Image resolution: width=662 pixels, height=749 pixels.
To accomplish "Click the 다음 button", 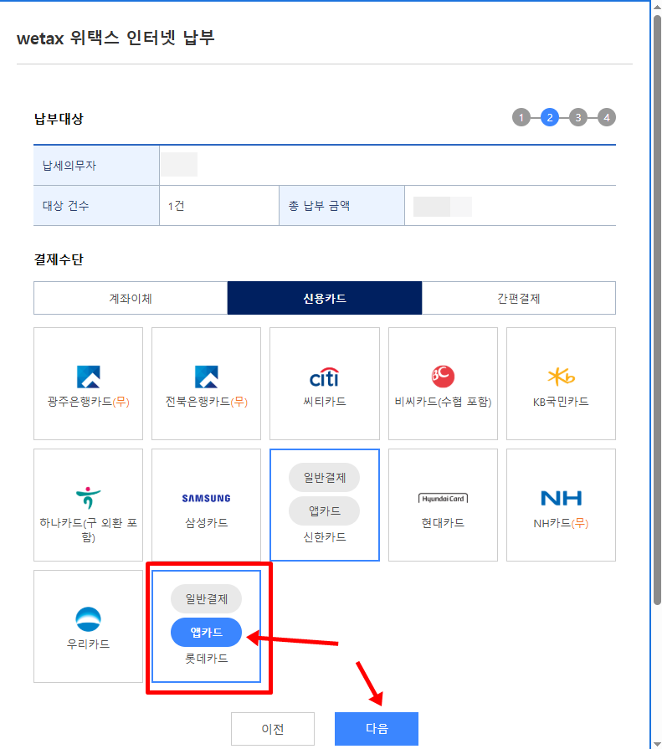I will coord(377,728).
